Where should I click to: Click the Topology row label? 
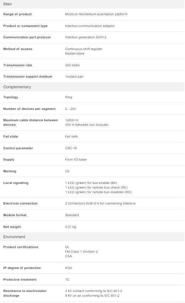click(11, 97)
